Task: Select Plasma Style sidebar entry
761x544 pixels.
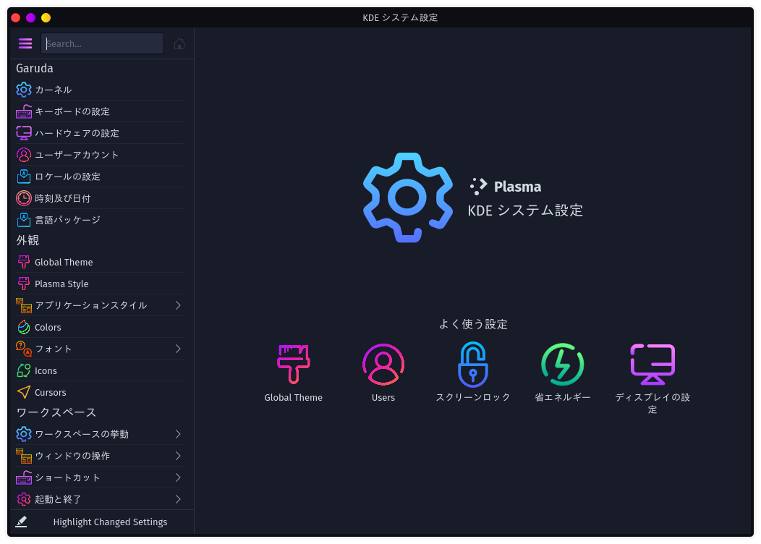Action: click(61, 284)
